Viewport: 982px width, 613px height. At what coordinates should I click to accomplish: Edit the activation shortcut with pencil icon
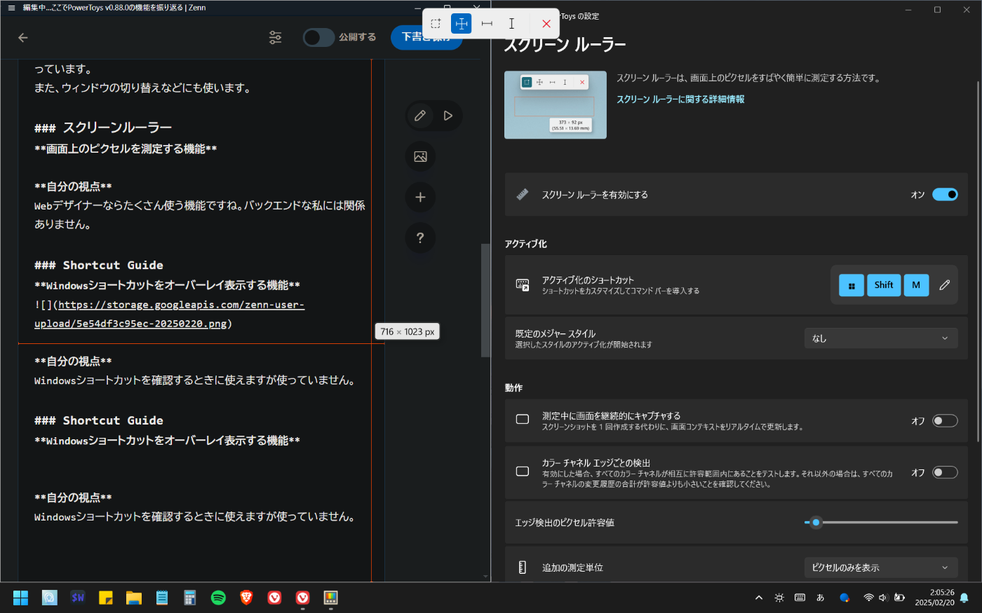(945, 285)
